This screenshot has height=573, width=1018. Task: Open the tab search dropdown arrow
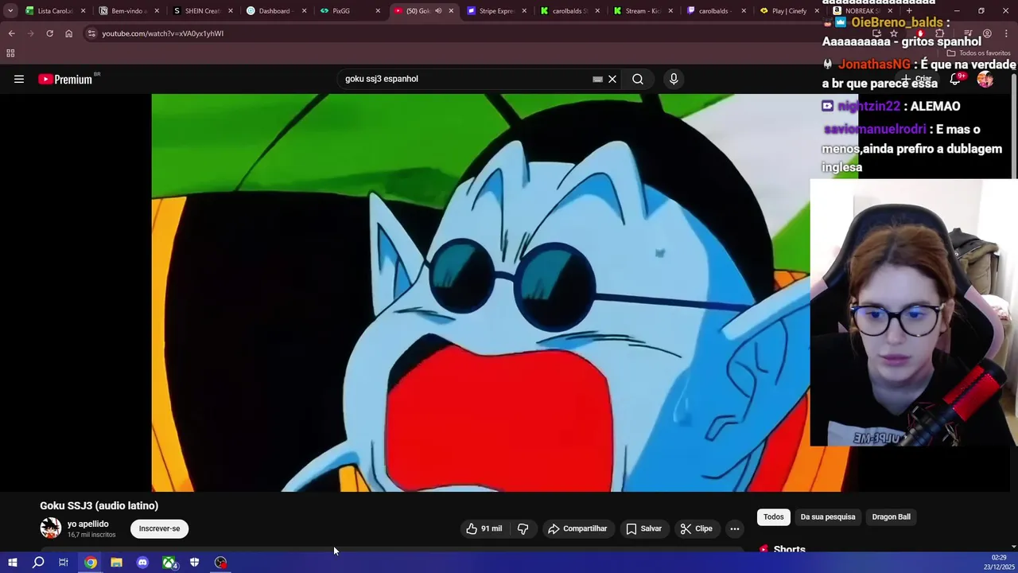[10, 10]
